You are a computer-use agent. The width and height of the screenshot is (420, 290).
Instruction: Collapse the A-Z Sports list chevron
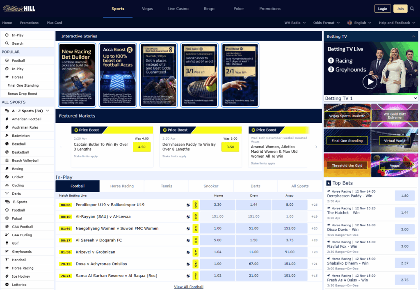(48, 110)
